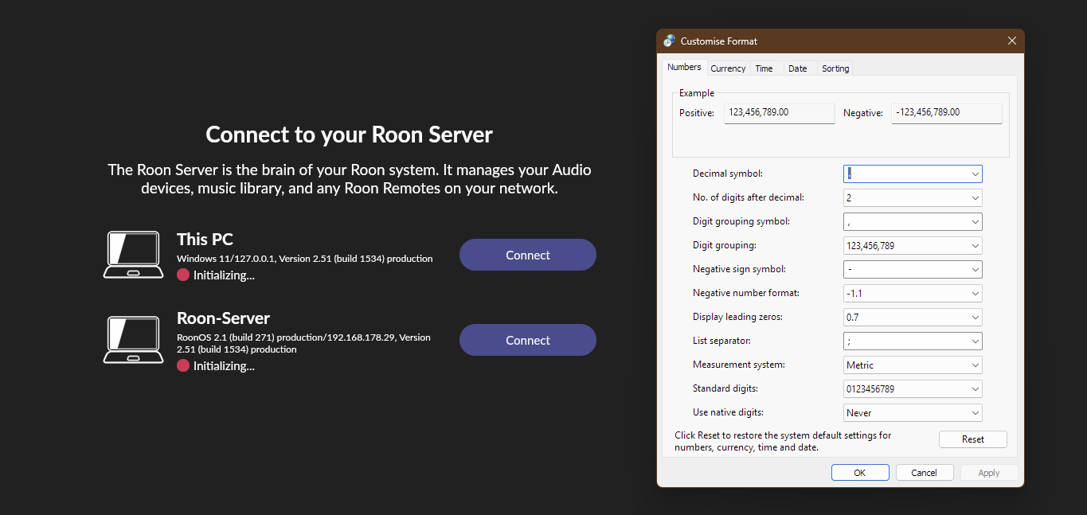The width and height of the screenshot is (1087, 515).
Task: Click the 'This PC' heading
Action: coord(205,240)
